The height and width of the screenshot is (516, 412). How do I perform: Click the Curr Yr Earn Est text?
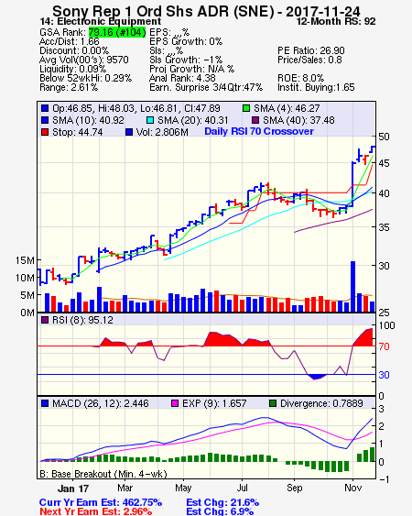(x=101, y=502)
